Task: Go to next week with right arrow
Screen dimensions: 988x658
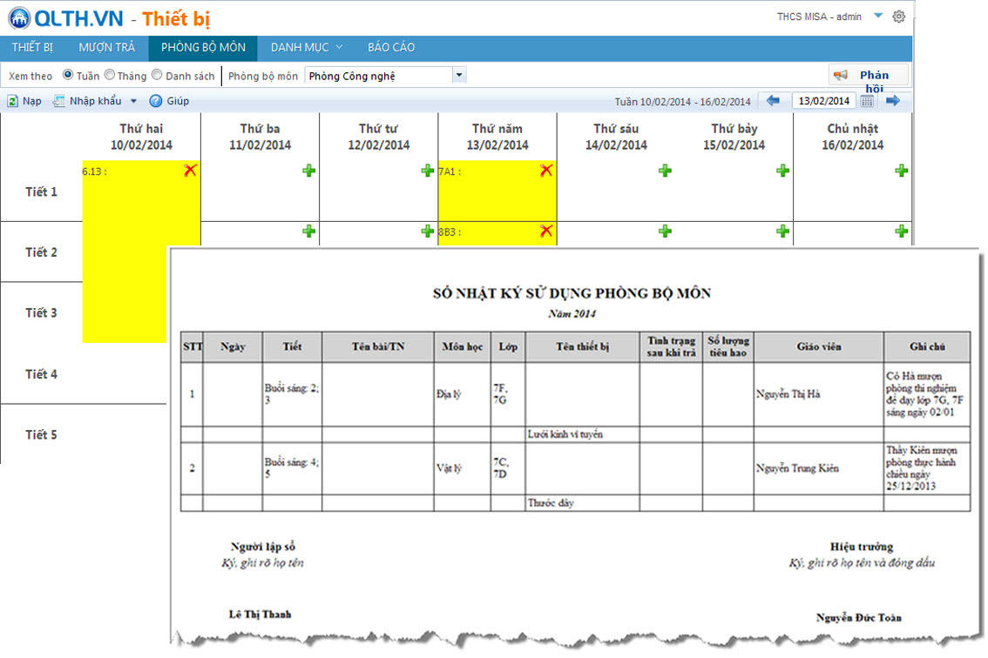Action: point(892,101)
